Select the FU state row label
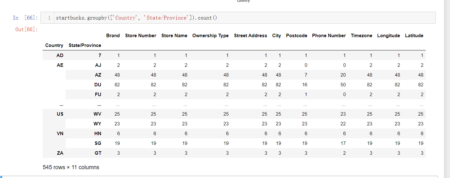The image size is (450, 178). point(98,95)
